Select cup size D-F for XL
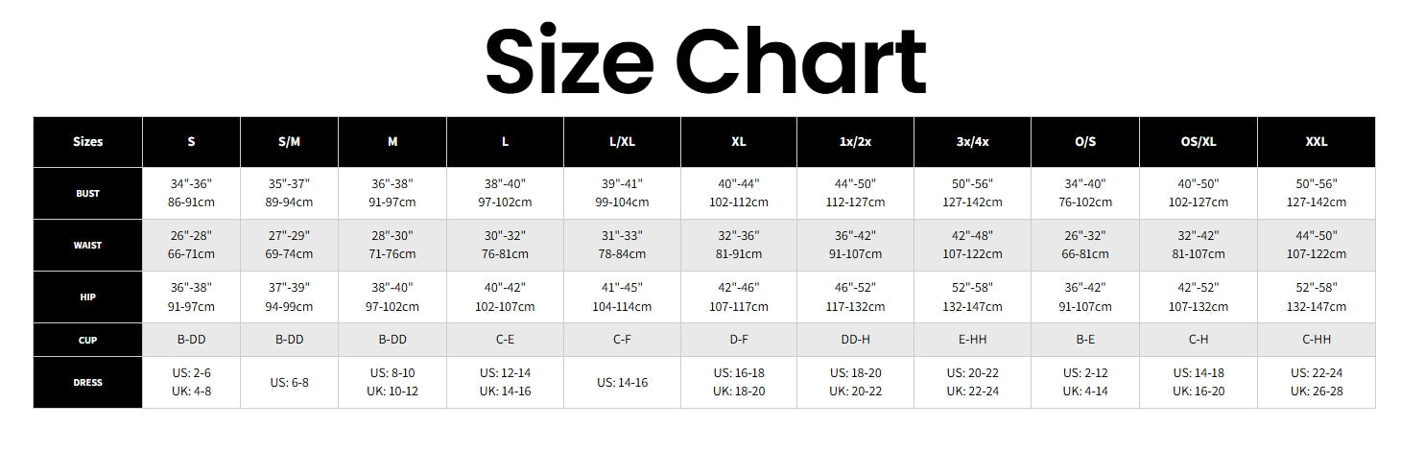This screenshot has height=451, width=1424. [x=739, y=340]
